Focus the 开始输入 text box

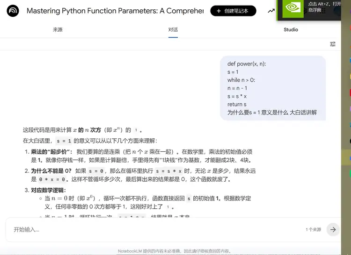157,229
